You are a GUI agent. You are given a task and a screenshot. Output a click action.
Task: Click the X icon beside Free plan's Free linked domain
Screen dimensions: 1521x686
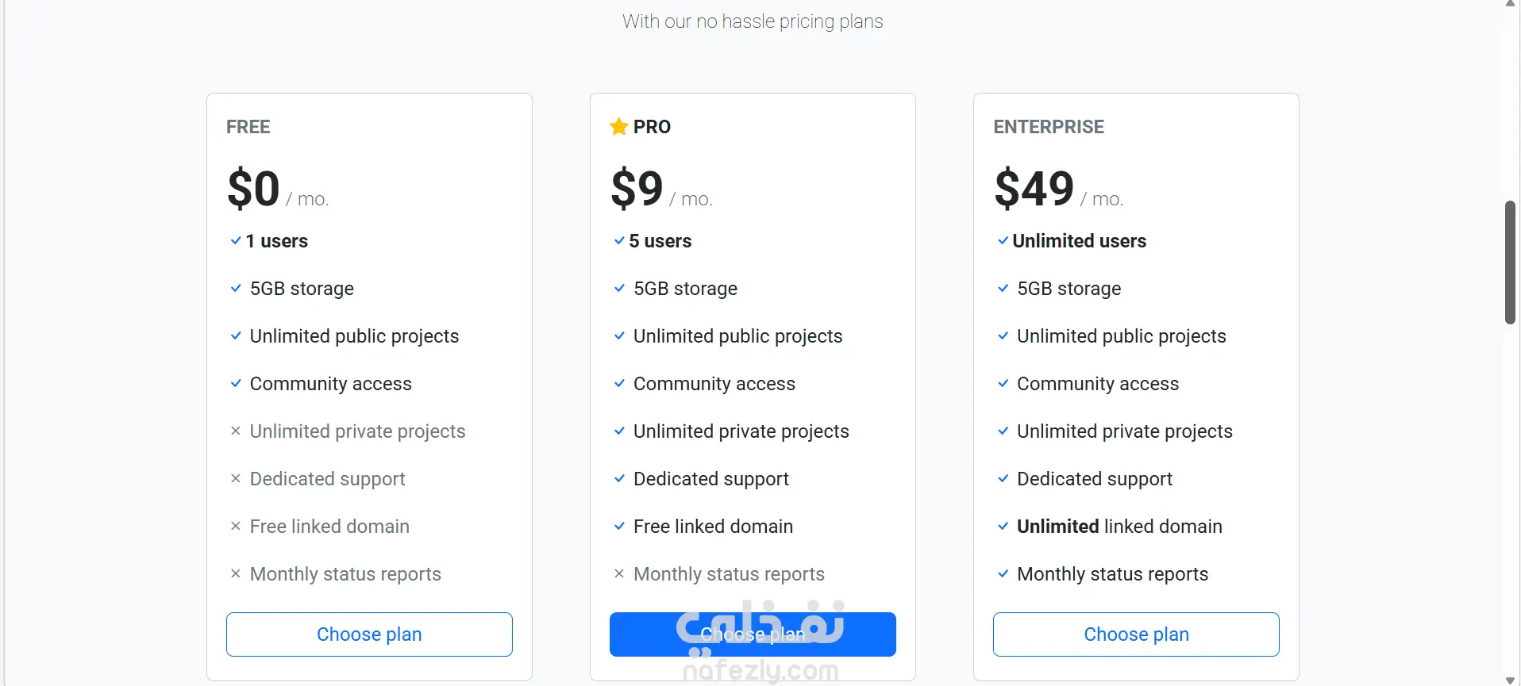(x=236, y=526)
